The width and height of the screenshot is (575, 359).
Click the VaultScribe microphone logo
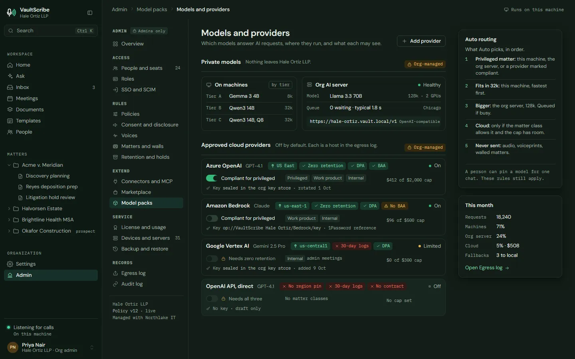point(11,13)
